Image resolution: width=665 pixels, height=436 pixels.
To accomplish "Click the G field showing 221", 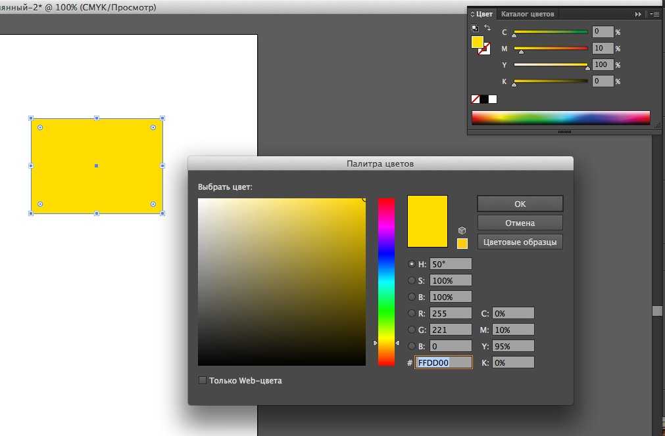I will click(451, 330).
